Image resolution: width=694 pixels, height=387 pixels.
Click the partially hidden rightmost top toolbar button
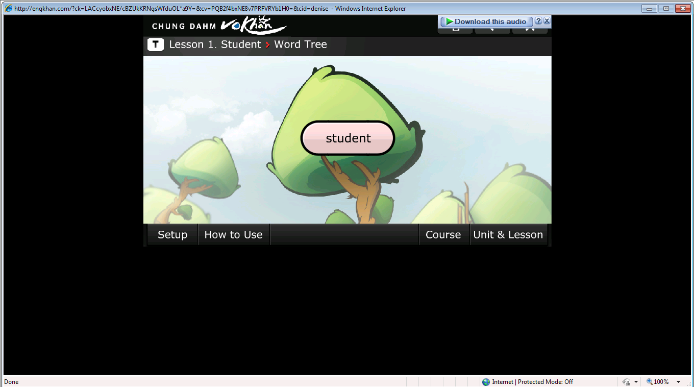tap(530, 31)
